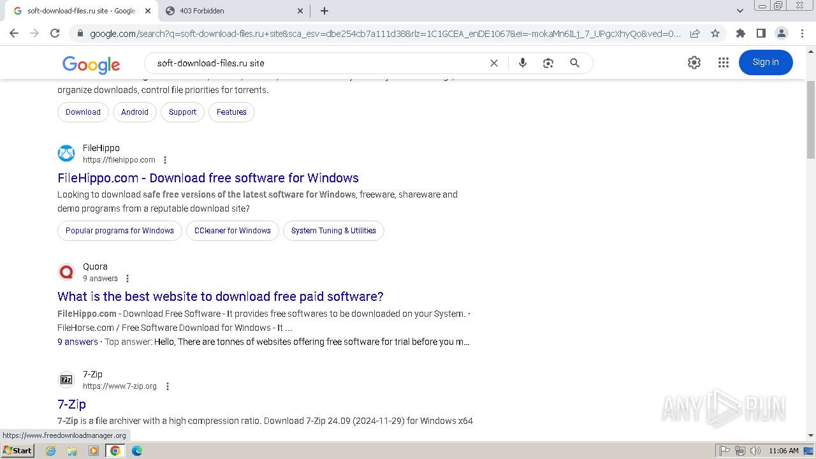The height and width of the screenshot is (459, 816).
Task: Click the https://www.7-zip.org URL text
Action: (120, 386)
